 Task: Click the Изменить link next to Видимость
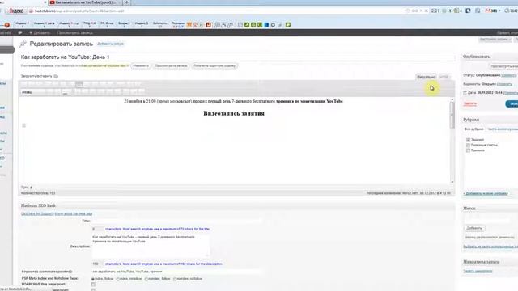pos(504,84)
